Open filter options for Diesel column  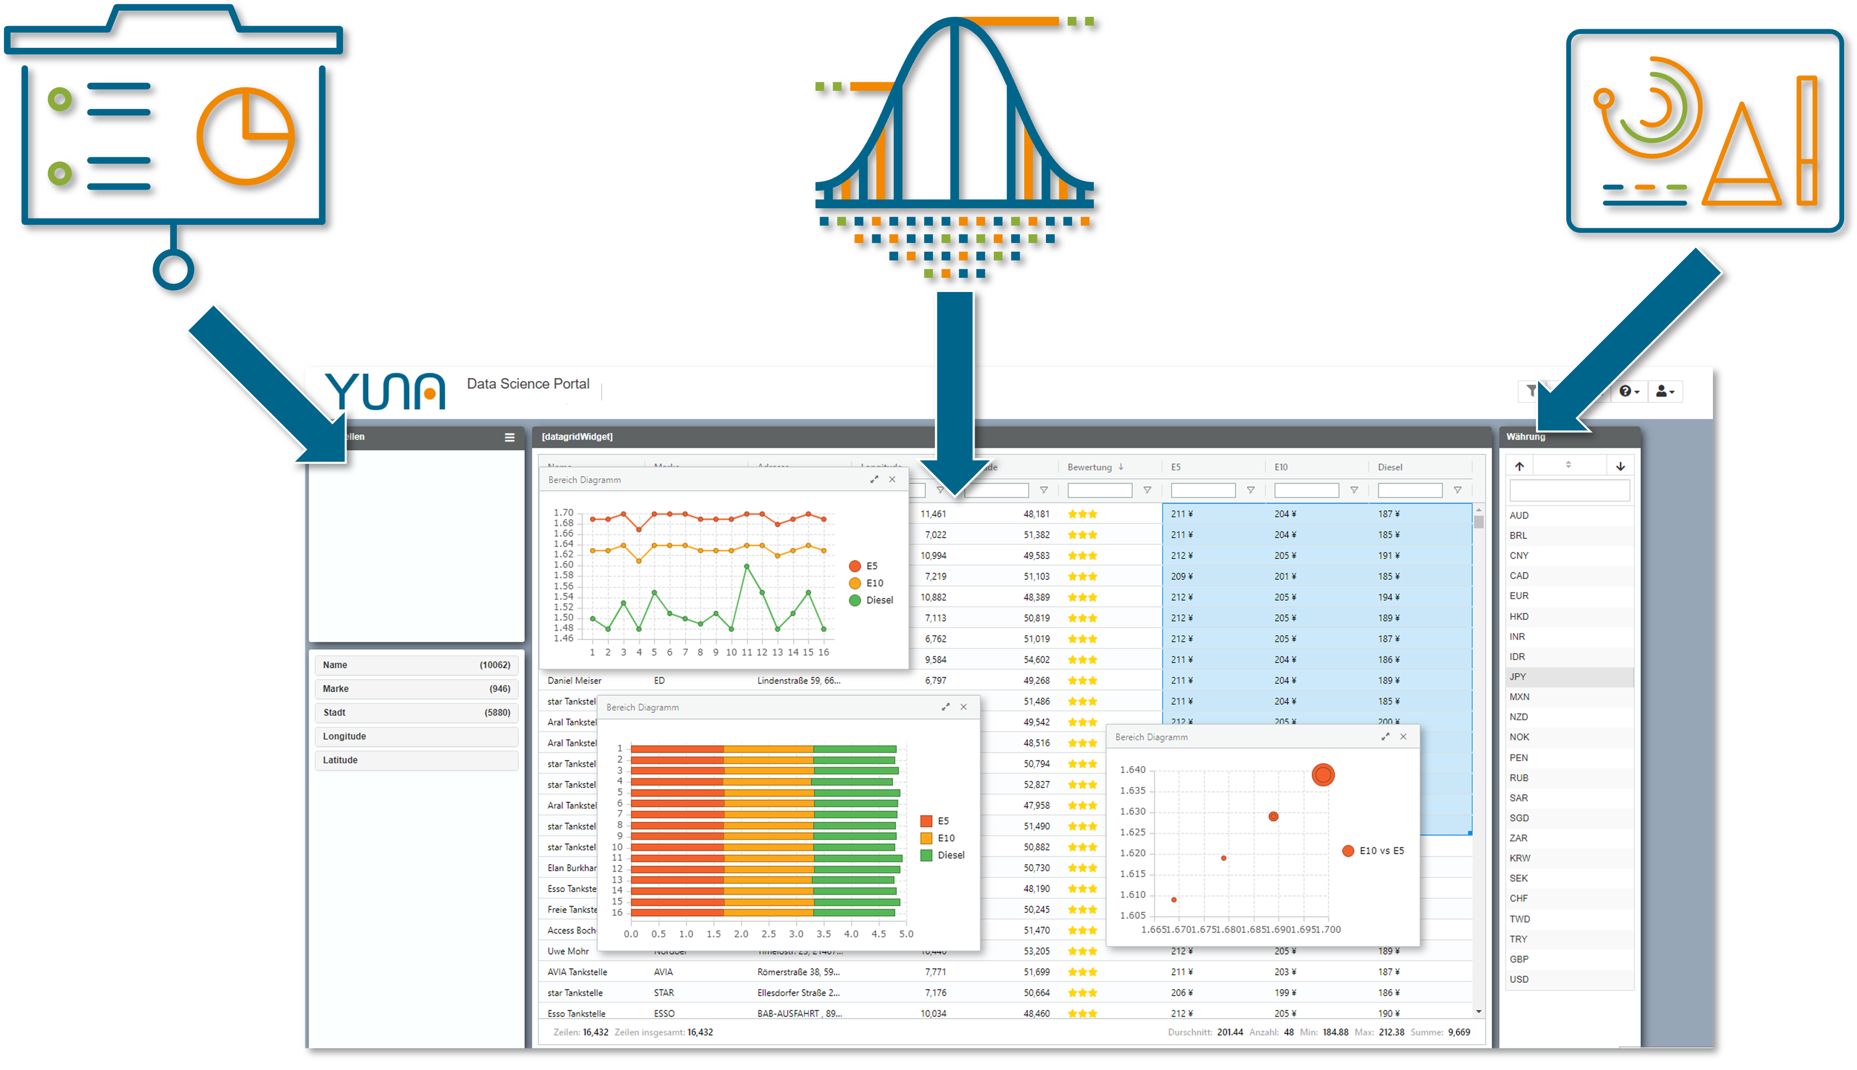1457,490
